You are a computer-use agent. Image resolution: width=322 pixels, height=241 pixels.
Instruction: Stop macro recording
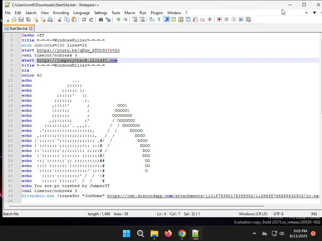click(x=226, y=20)
